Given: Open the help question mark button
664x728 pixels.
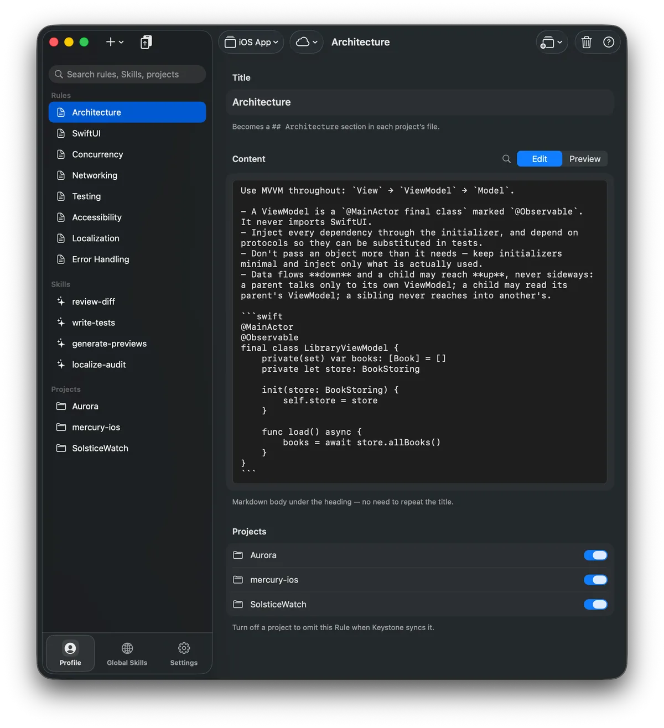Looking at the screenshot, I should 609,42.
